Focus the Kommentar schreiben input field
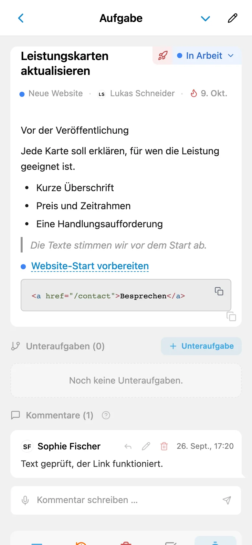Viewport: 252px width, 545px height. (126, 500)
